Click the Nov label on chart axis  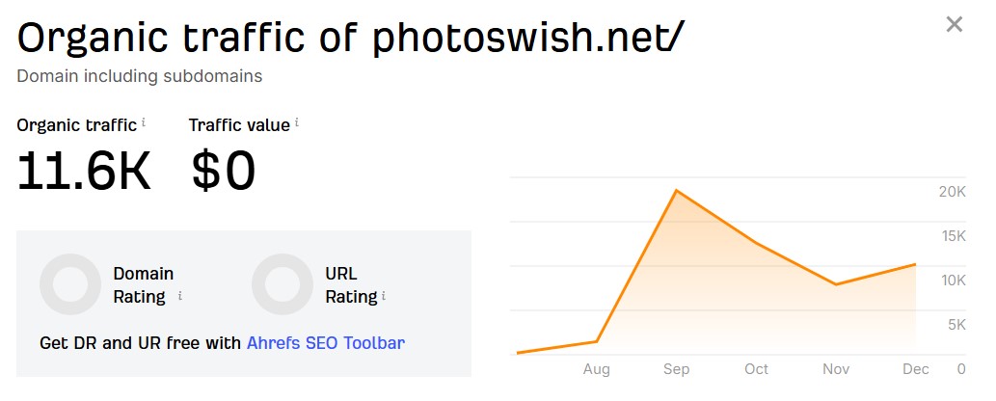tap(836, 369)
